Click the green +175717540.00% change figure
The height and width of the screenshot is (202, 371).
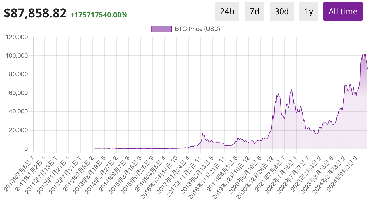click(99, 15)
